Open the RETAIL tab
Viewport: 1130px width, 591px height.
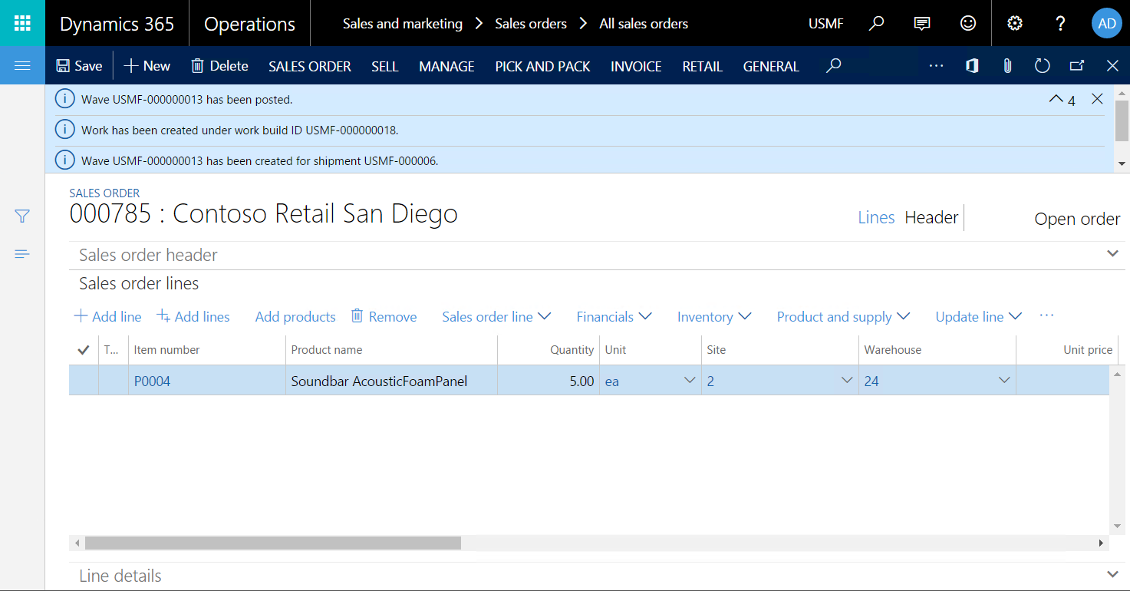click(x=703, y=67)
